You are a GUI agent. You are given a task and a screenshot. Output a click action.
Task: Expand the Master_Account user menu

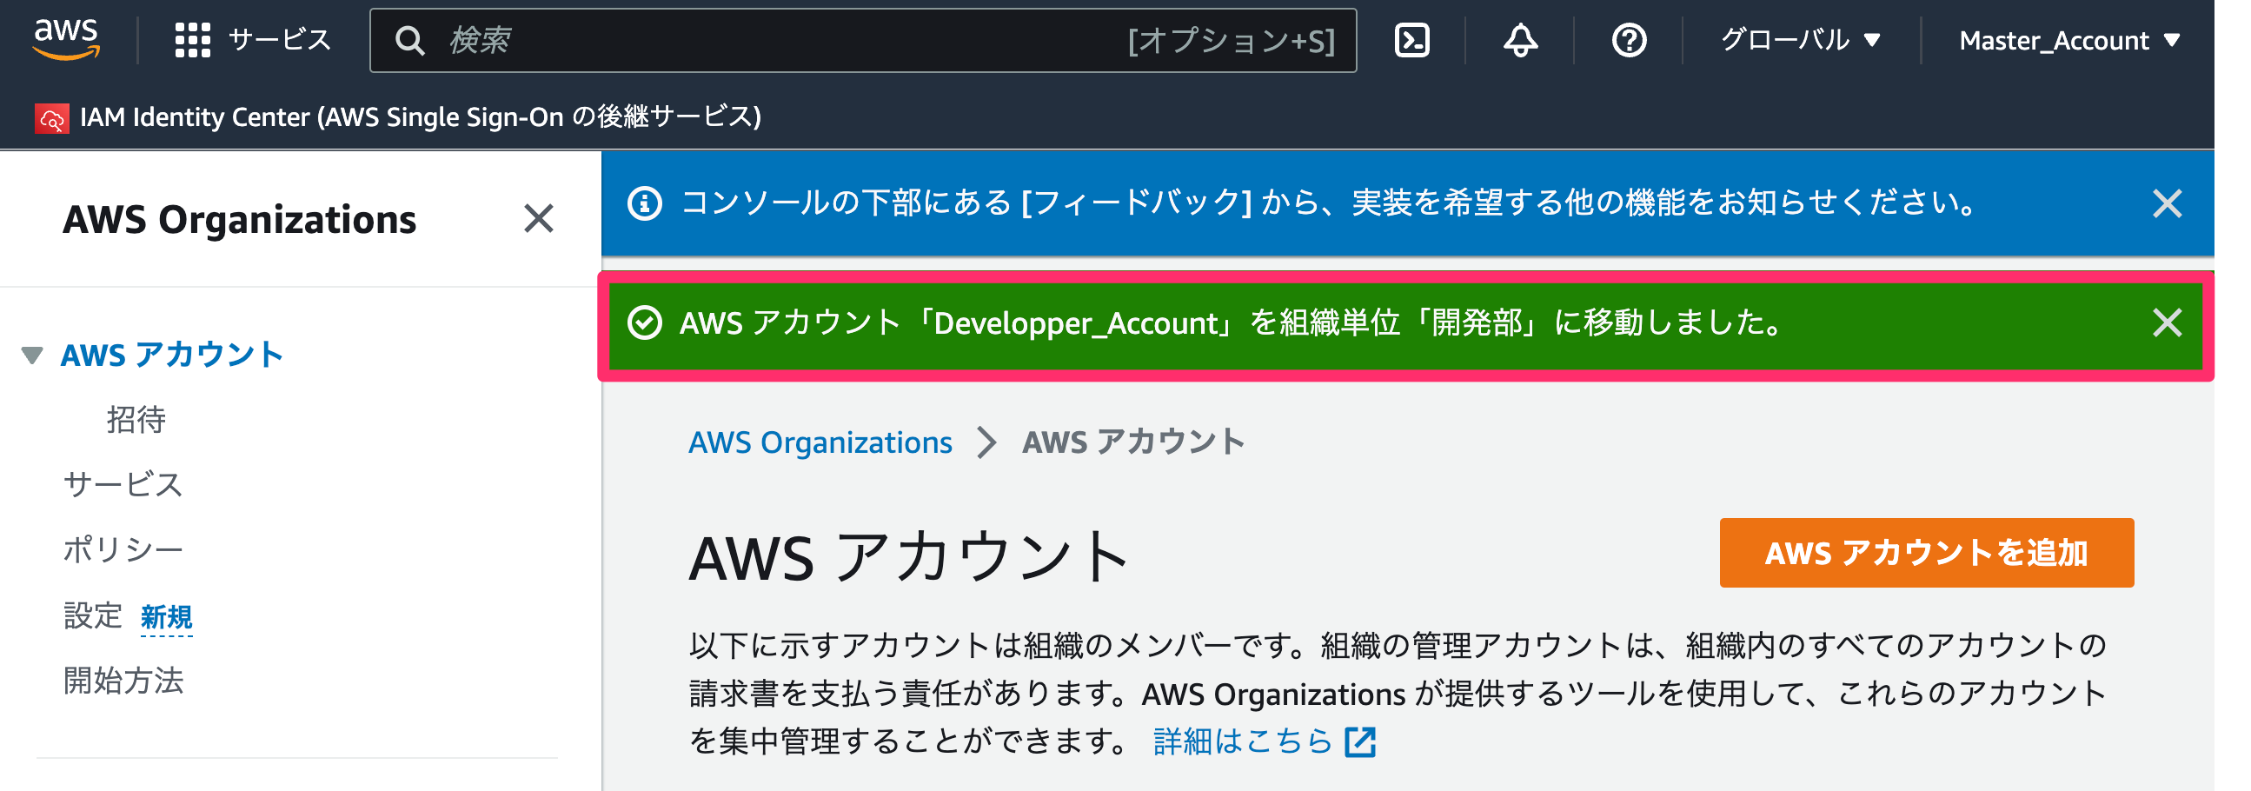pos(2069,40)
